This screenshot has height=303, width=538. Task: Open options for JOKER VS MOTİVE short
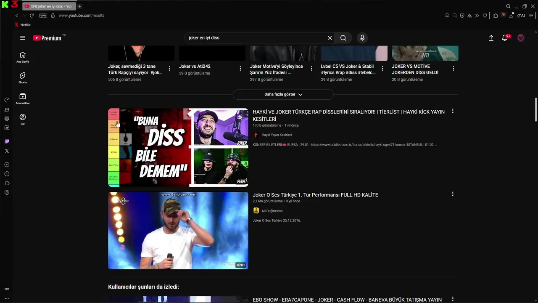tap(454, 69)
